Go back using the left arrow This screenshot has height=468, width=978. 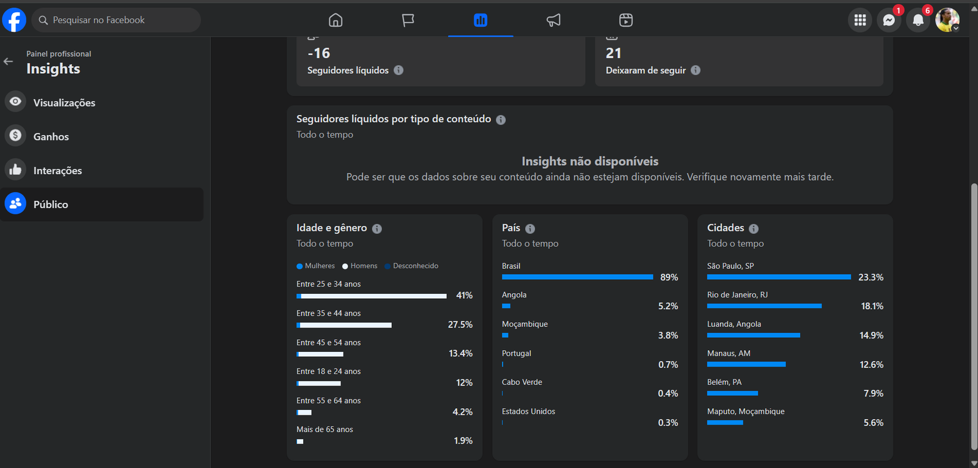(9, 62)
